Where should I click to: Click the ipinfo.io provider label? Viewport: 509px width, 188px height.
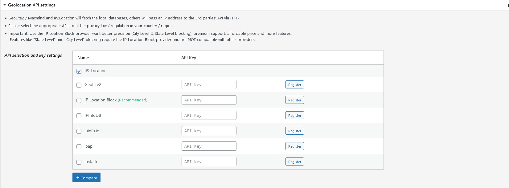click(92, 131)
